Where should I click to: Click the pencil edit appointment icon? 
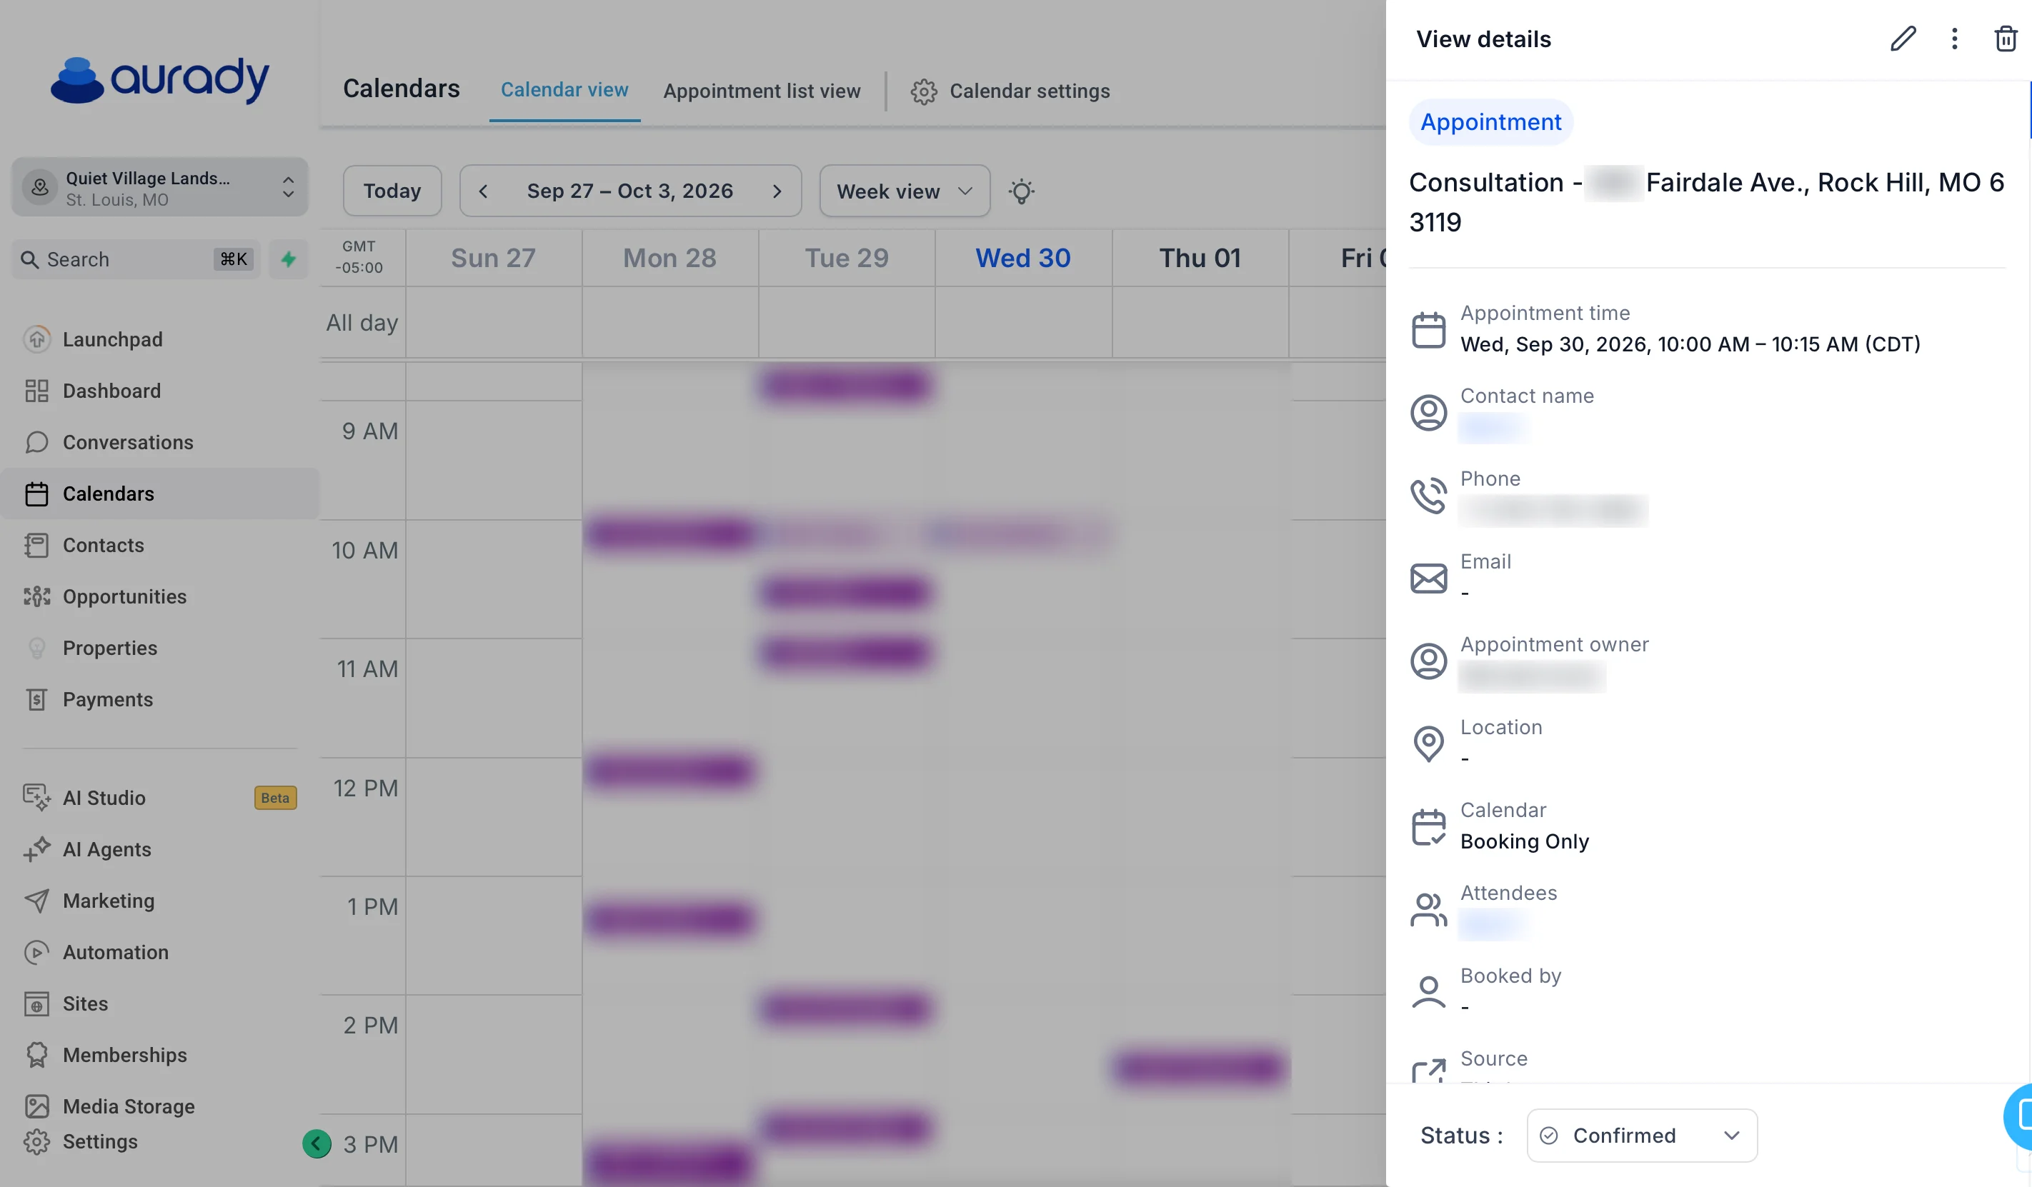(1902, 39)
